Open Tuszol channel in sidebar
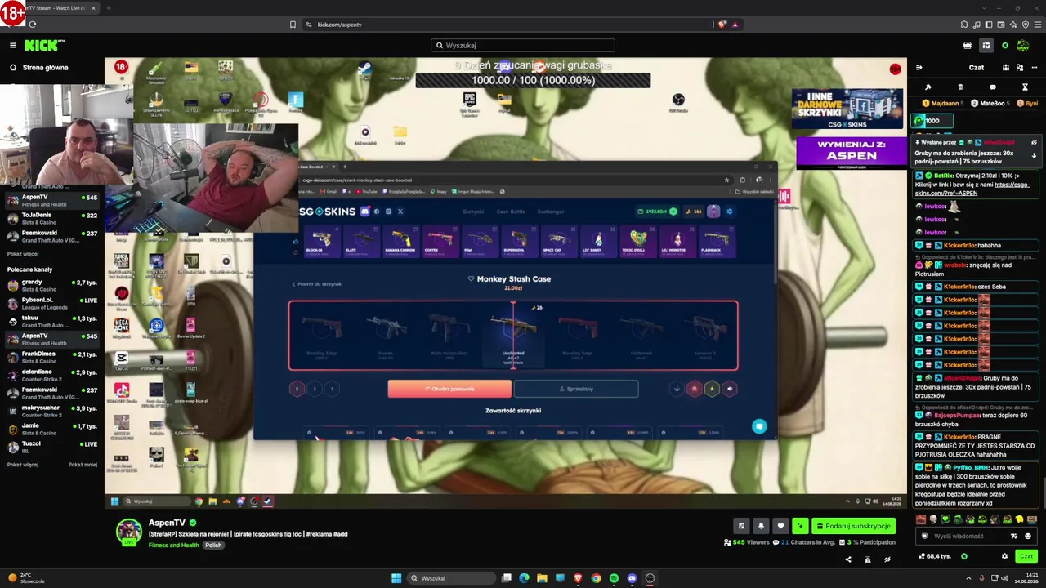Viewport: 1046px width, 588px height. click(52, 447)
